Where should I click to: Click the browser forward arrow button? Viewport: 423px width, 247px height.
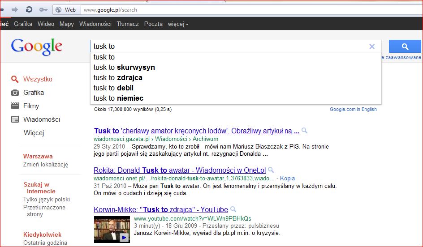click(15, 10)
